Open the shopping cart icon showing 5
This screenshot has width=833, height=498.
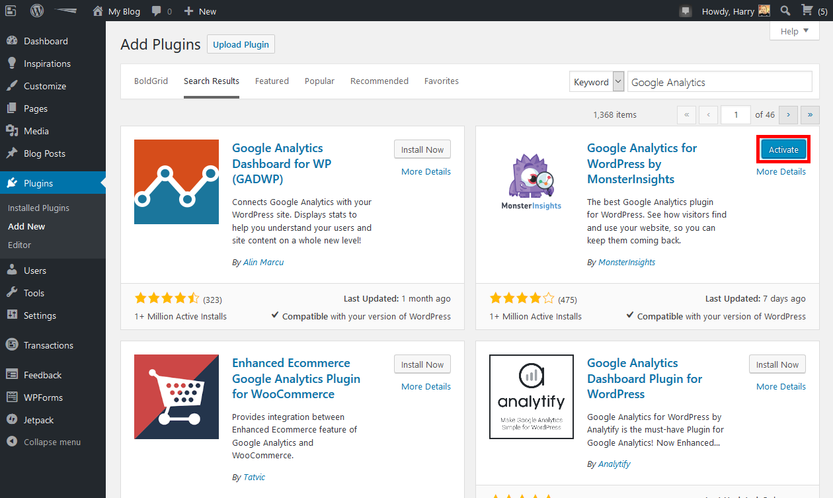806,11
